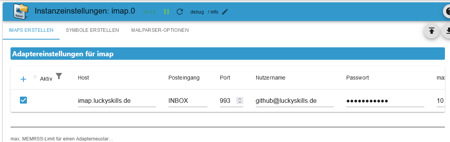This screenshot has height=142, width=450.
Task: Click the Nutzername field github@luckyskills.de
Action: point(294,100)
